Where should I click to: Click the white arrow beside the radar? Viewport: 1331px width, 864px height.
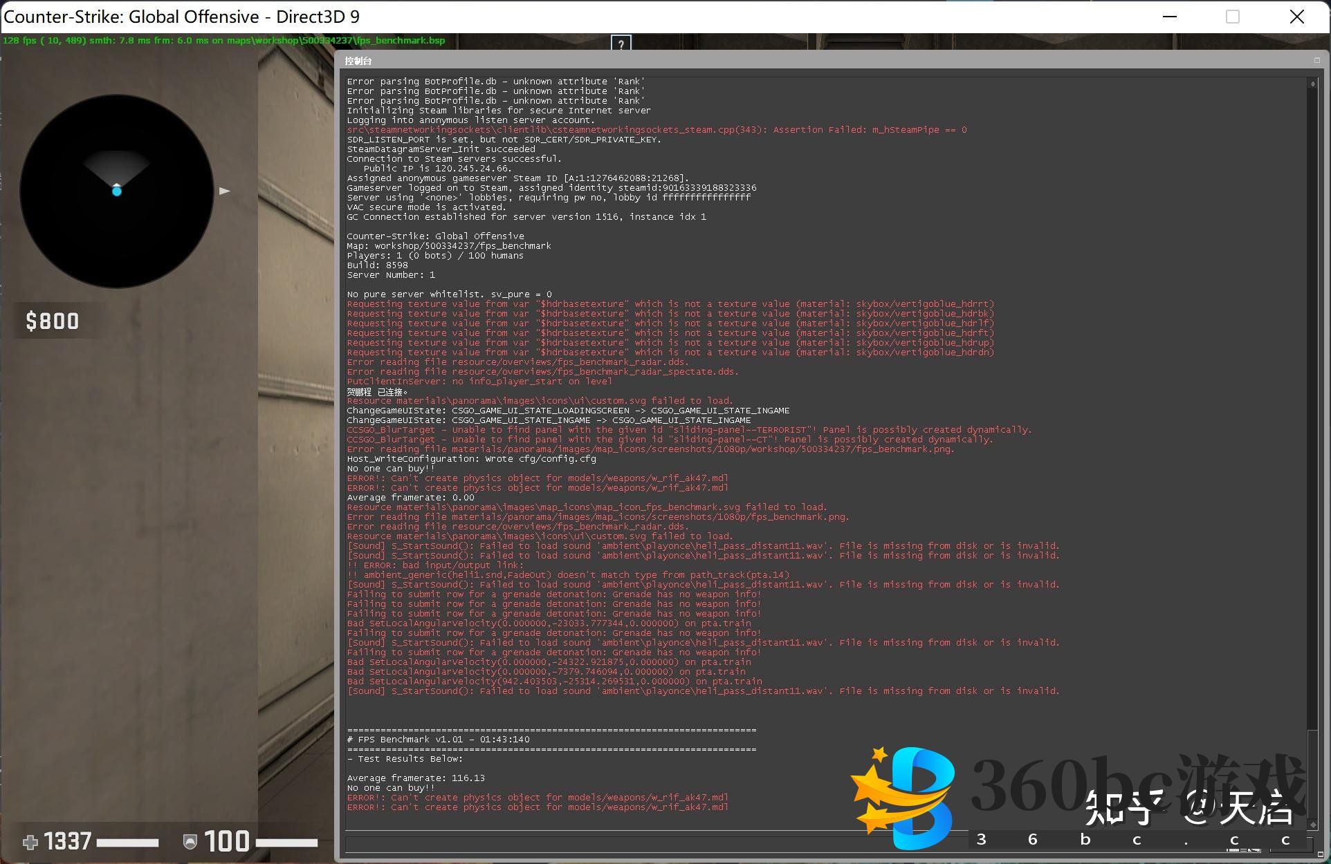(224, 191)
